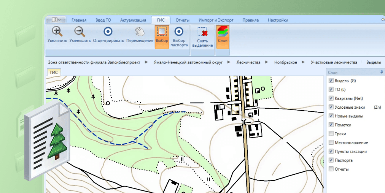Select the ГИС document tab above map
This screenshot has height=193, width=385.
[x=54, y=72]
